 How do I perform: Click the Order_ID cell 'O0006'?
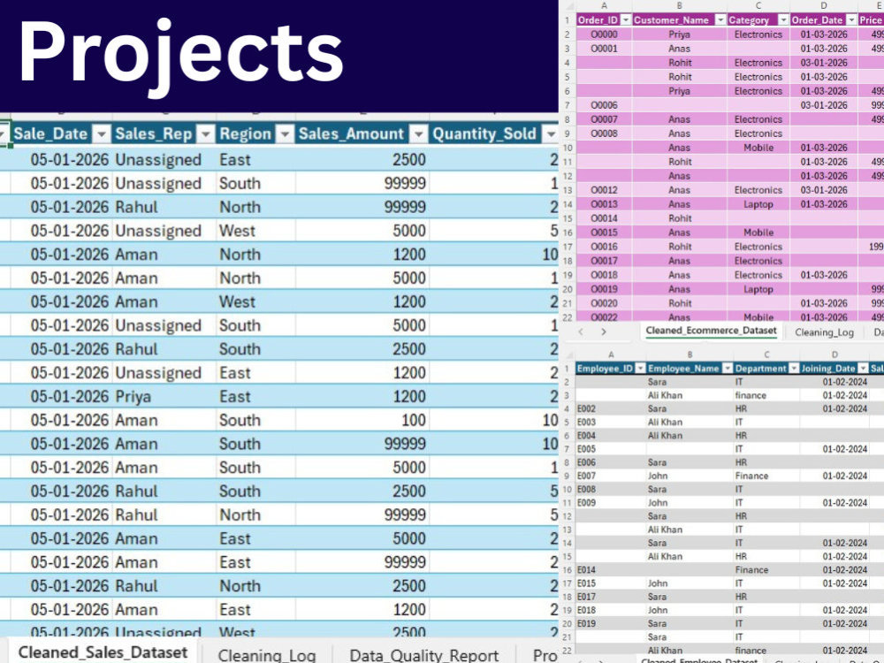[x=604, y=105]
